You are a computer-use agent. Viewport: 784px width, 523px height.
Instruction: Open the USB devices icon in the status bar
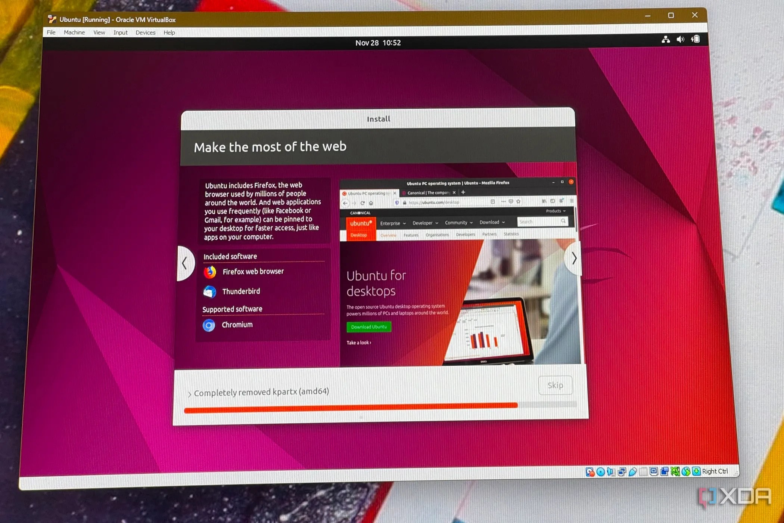pyautogui.click(x=634, y=471)
